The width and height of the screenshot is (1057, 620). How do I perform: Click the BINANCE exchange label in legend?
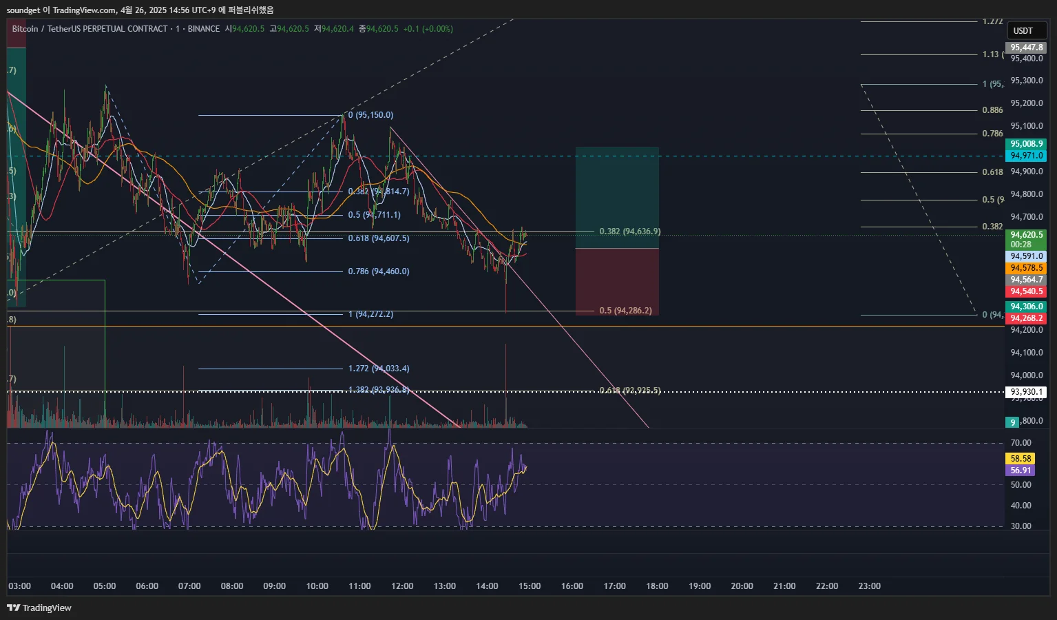coord(204,29)
